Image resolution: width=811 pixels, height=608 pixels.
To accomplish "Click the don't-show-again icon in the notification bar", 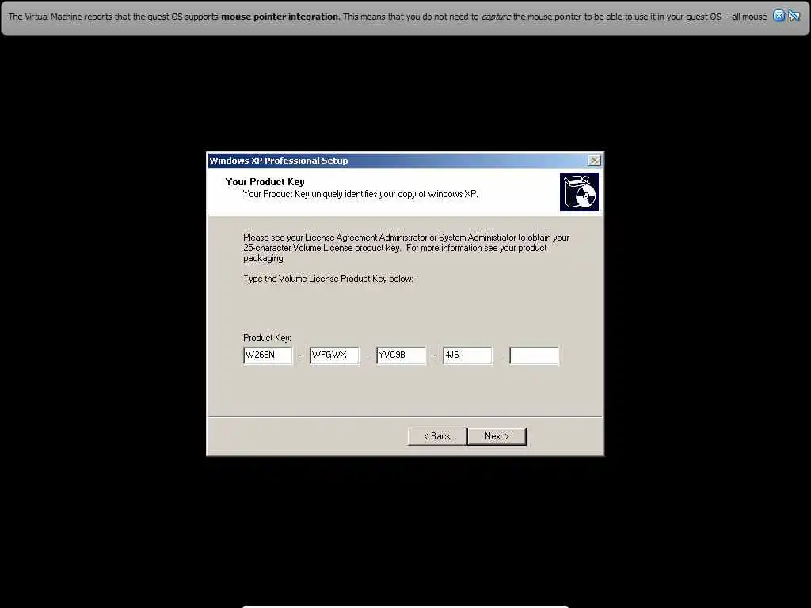I will [x=794, y=16].
